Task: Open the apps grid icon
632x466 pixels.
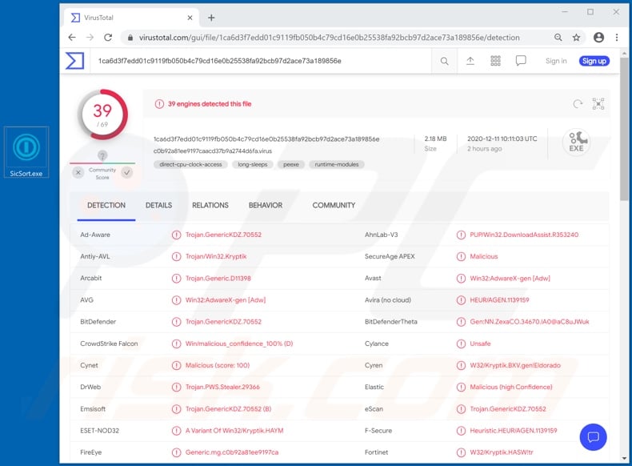Action: [495, 61]
